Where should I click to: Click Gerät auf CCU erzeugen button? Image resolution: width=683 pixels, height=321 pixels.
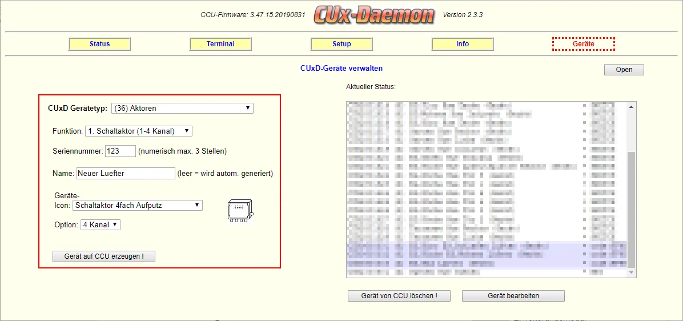[104, 256]
